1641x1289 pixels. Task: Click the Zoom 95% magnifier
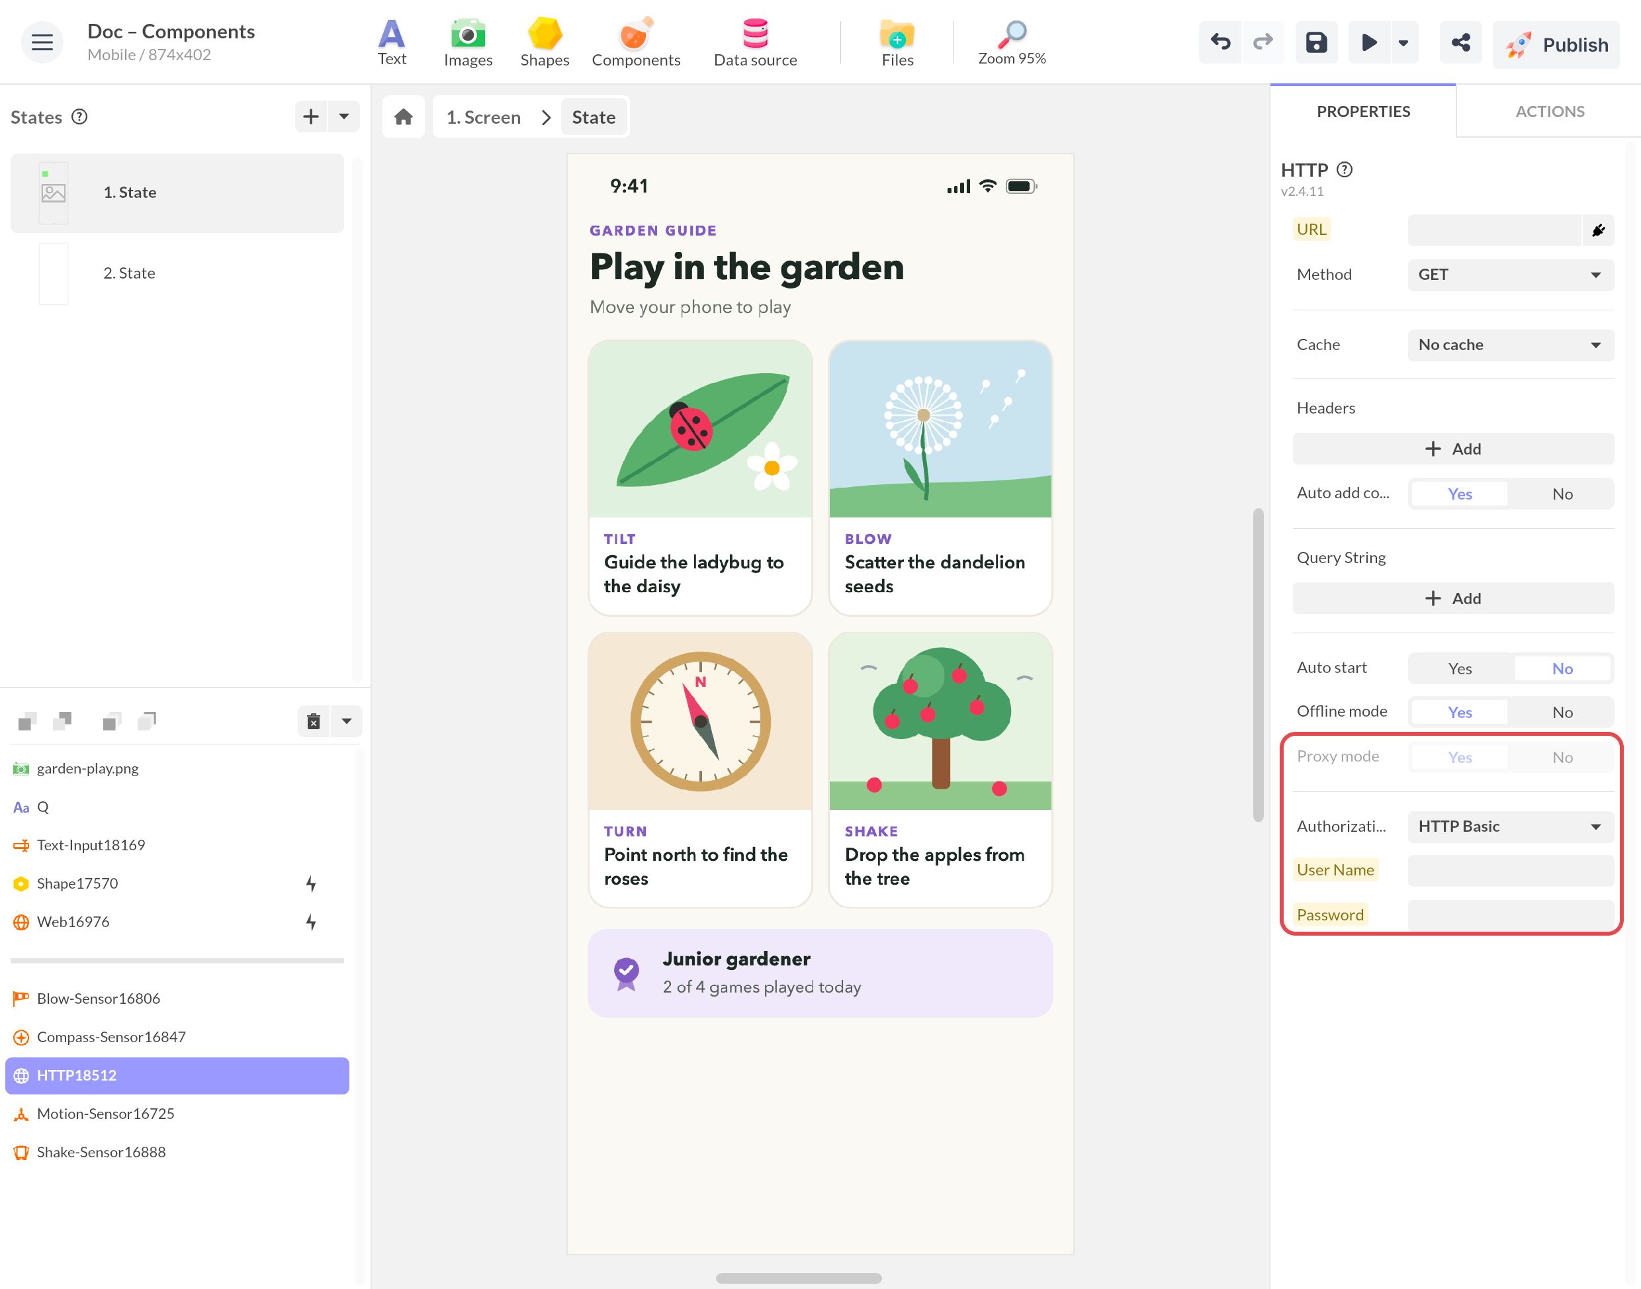click(1012, 43)
